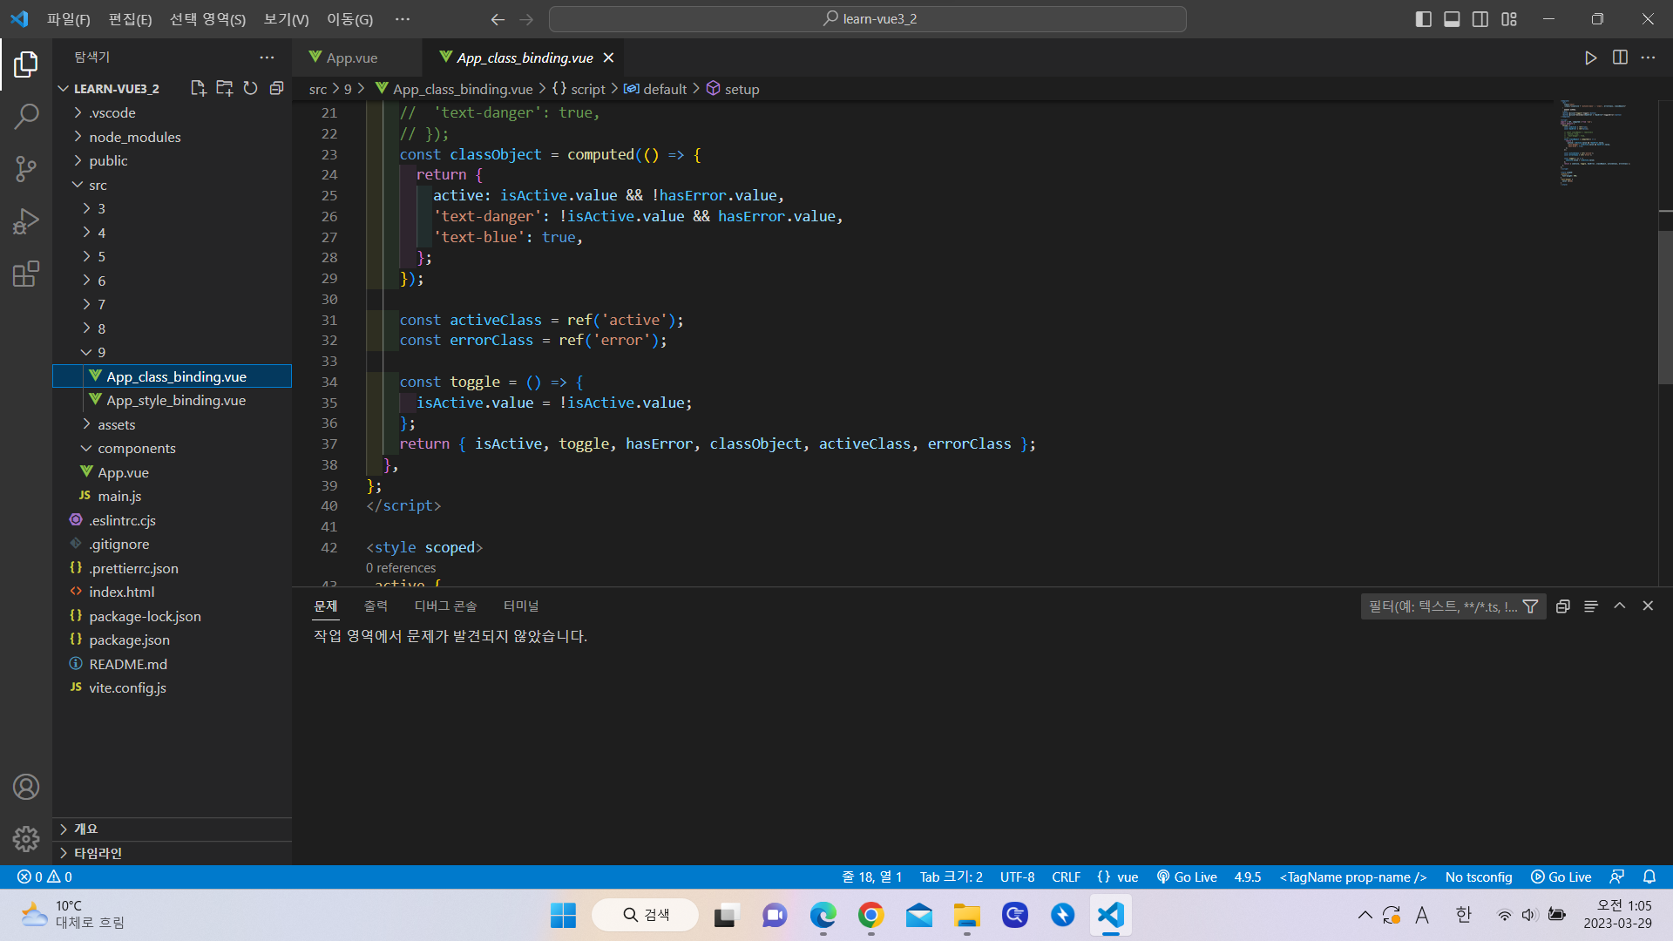Image resolution: width=1673 pixels, height=941 pixels.
Task: Click errors and warnings count in status bar
Action: click(x=44, y=877)
